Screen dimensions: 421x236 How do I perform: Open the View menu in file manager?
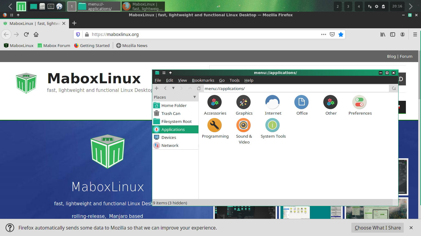click(x=182, y=81)
